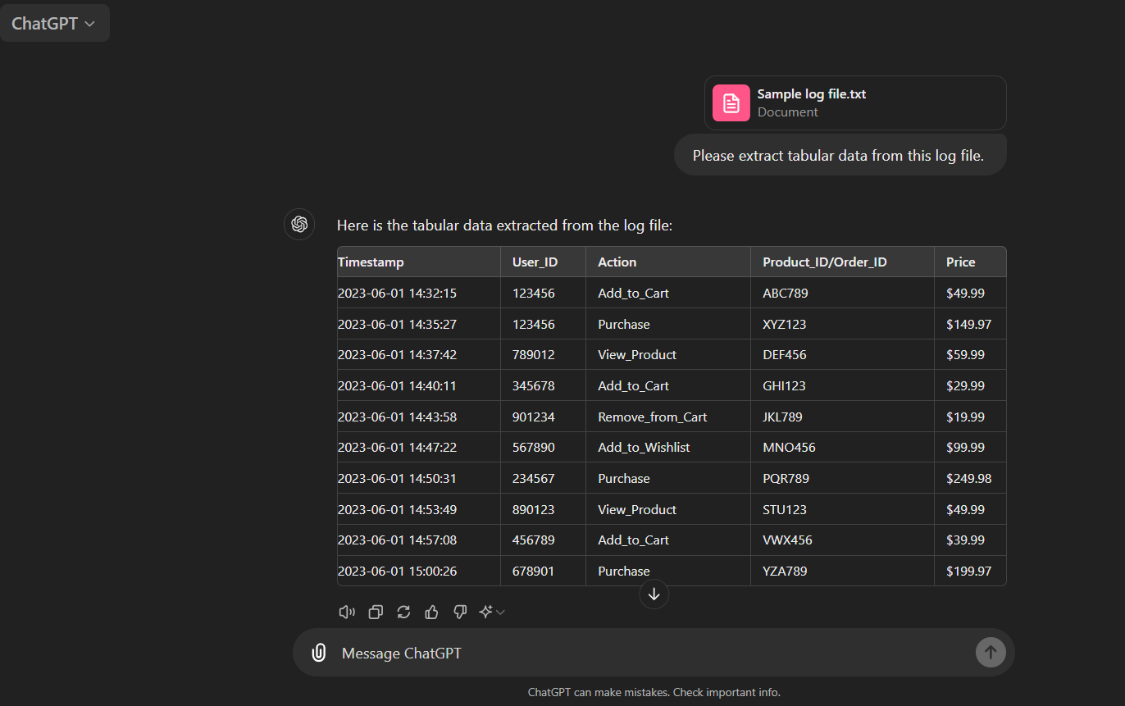The image size is (1125, 706).
Task: Click the ChatGPT assistant avatar icon
Action: (299, 224)
